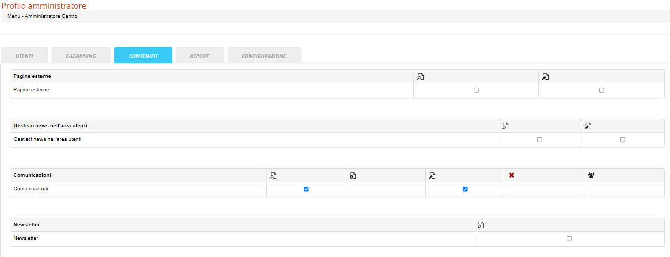This screenshot has height=257, width=670.
Task: Open the E-Learning tab
Action: (x=81, y=56)
